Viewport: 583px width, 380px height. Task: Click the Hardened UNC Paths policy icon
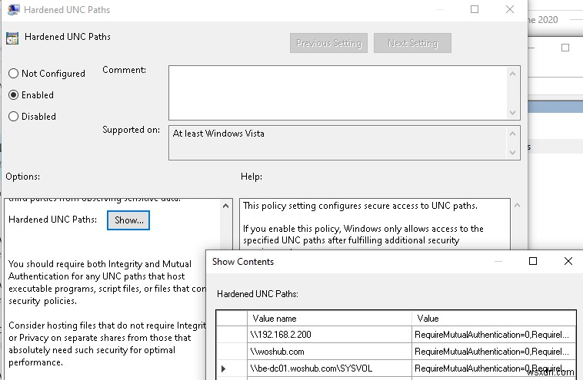pyautogui.click(x=12, y=38)
